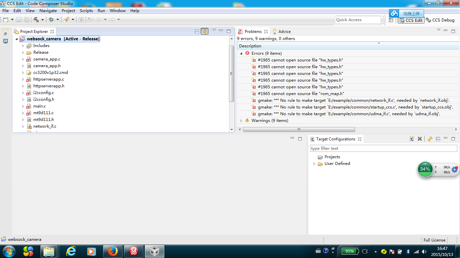
Task: Collapse the websock_camera project node
Action: tap(17, 39)
